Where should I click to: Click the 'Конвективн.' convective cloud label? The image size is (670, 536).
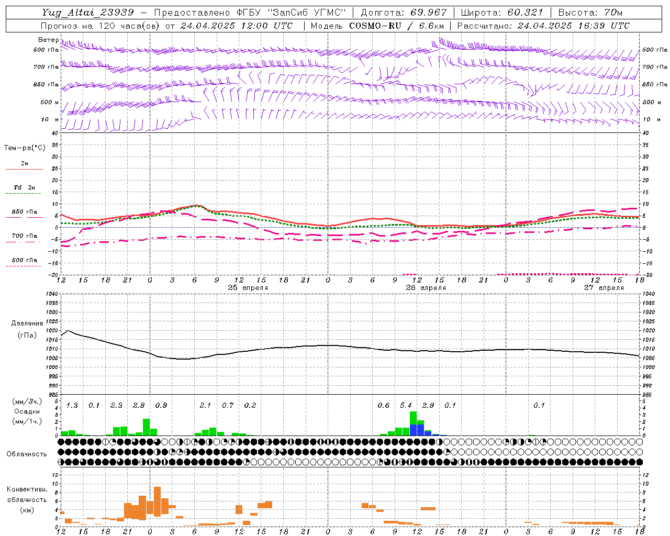[27, 489]
